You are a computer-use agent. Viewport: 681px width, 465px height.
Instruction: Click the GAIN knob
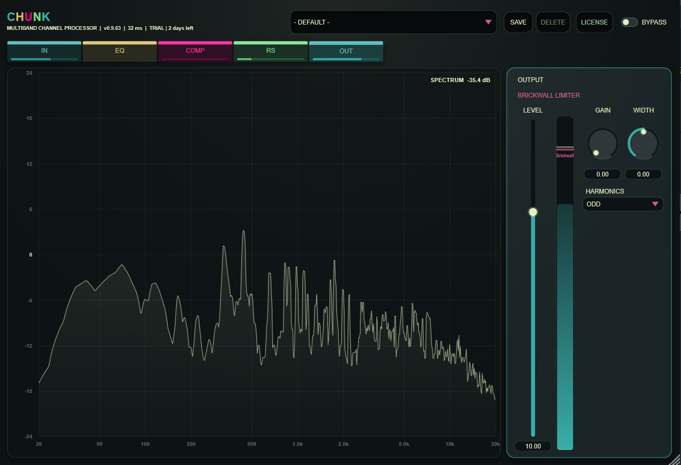tap(602, 143)
